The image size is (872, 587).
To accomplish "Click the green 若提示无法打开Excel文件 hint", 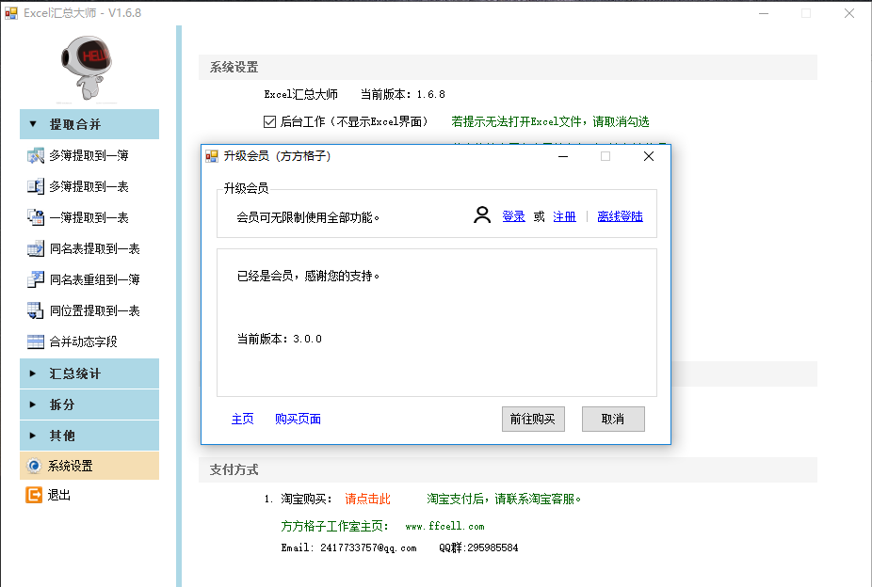I will pyautogui.click(x=550, y=121).
